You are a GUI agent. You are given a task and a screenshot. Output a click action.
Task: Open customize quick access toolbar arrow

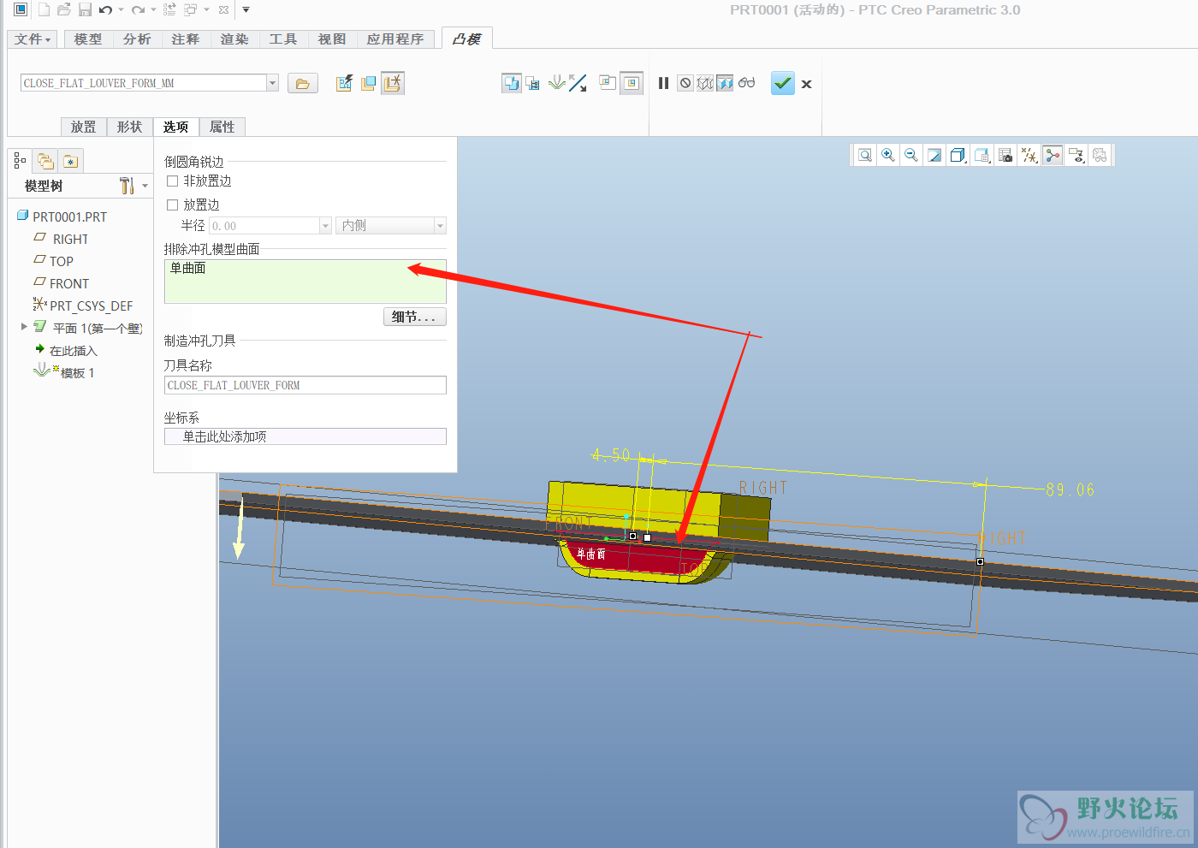click(246, 10)
